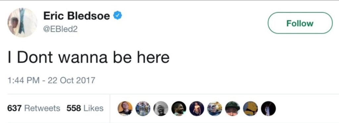The height and width of the screenshot is (123, 339).
Task: Open the orange-background liker avatar
Action: pos(125,108)
